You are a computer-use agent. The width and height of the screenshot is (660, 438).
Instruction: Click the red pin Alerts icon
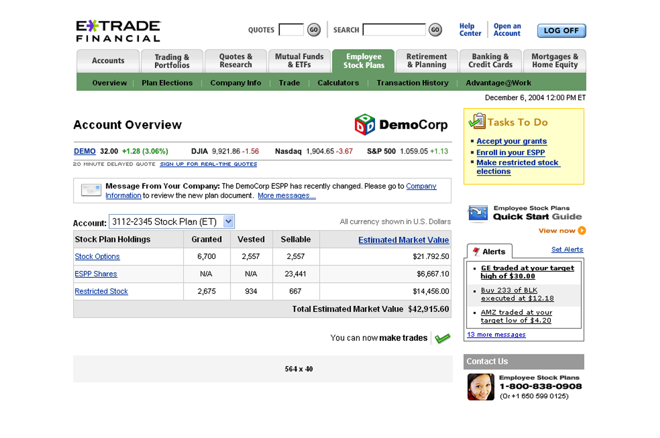tap(476, 251)
